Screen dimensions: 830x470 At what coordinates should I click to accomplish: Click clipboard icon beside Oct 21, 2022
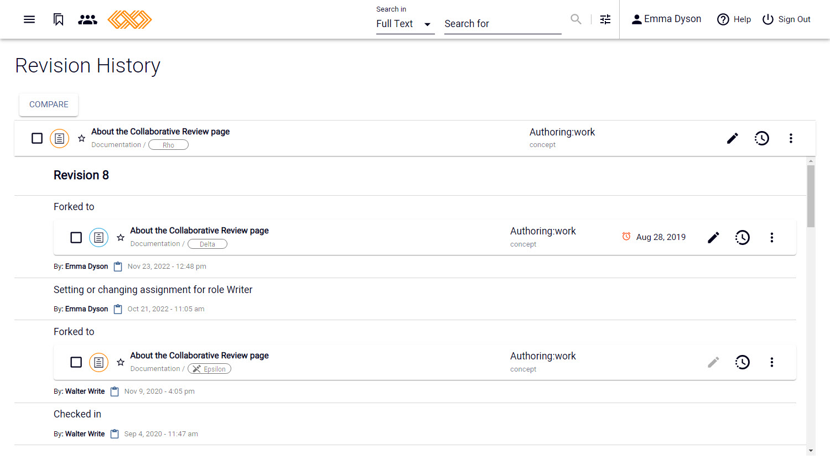pyautogui.click(x=118, y=309)
